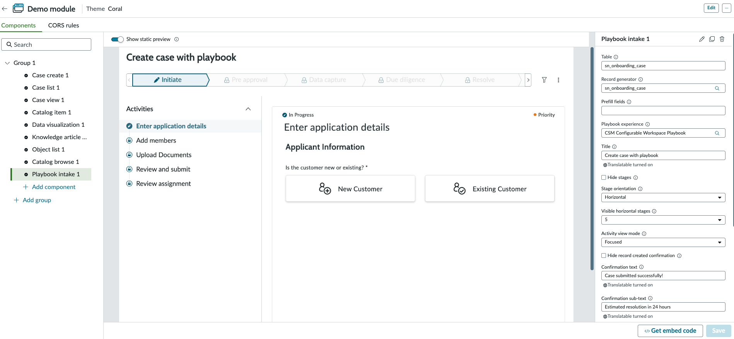Check the Hide stages checkbox
This screenshot has width=734, height=339.
click(x=604, y=177)
